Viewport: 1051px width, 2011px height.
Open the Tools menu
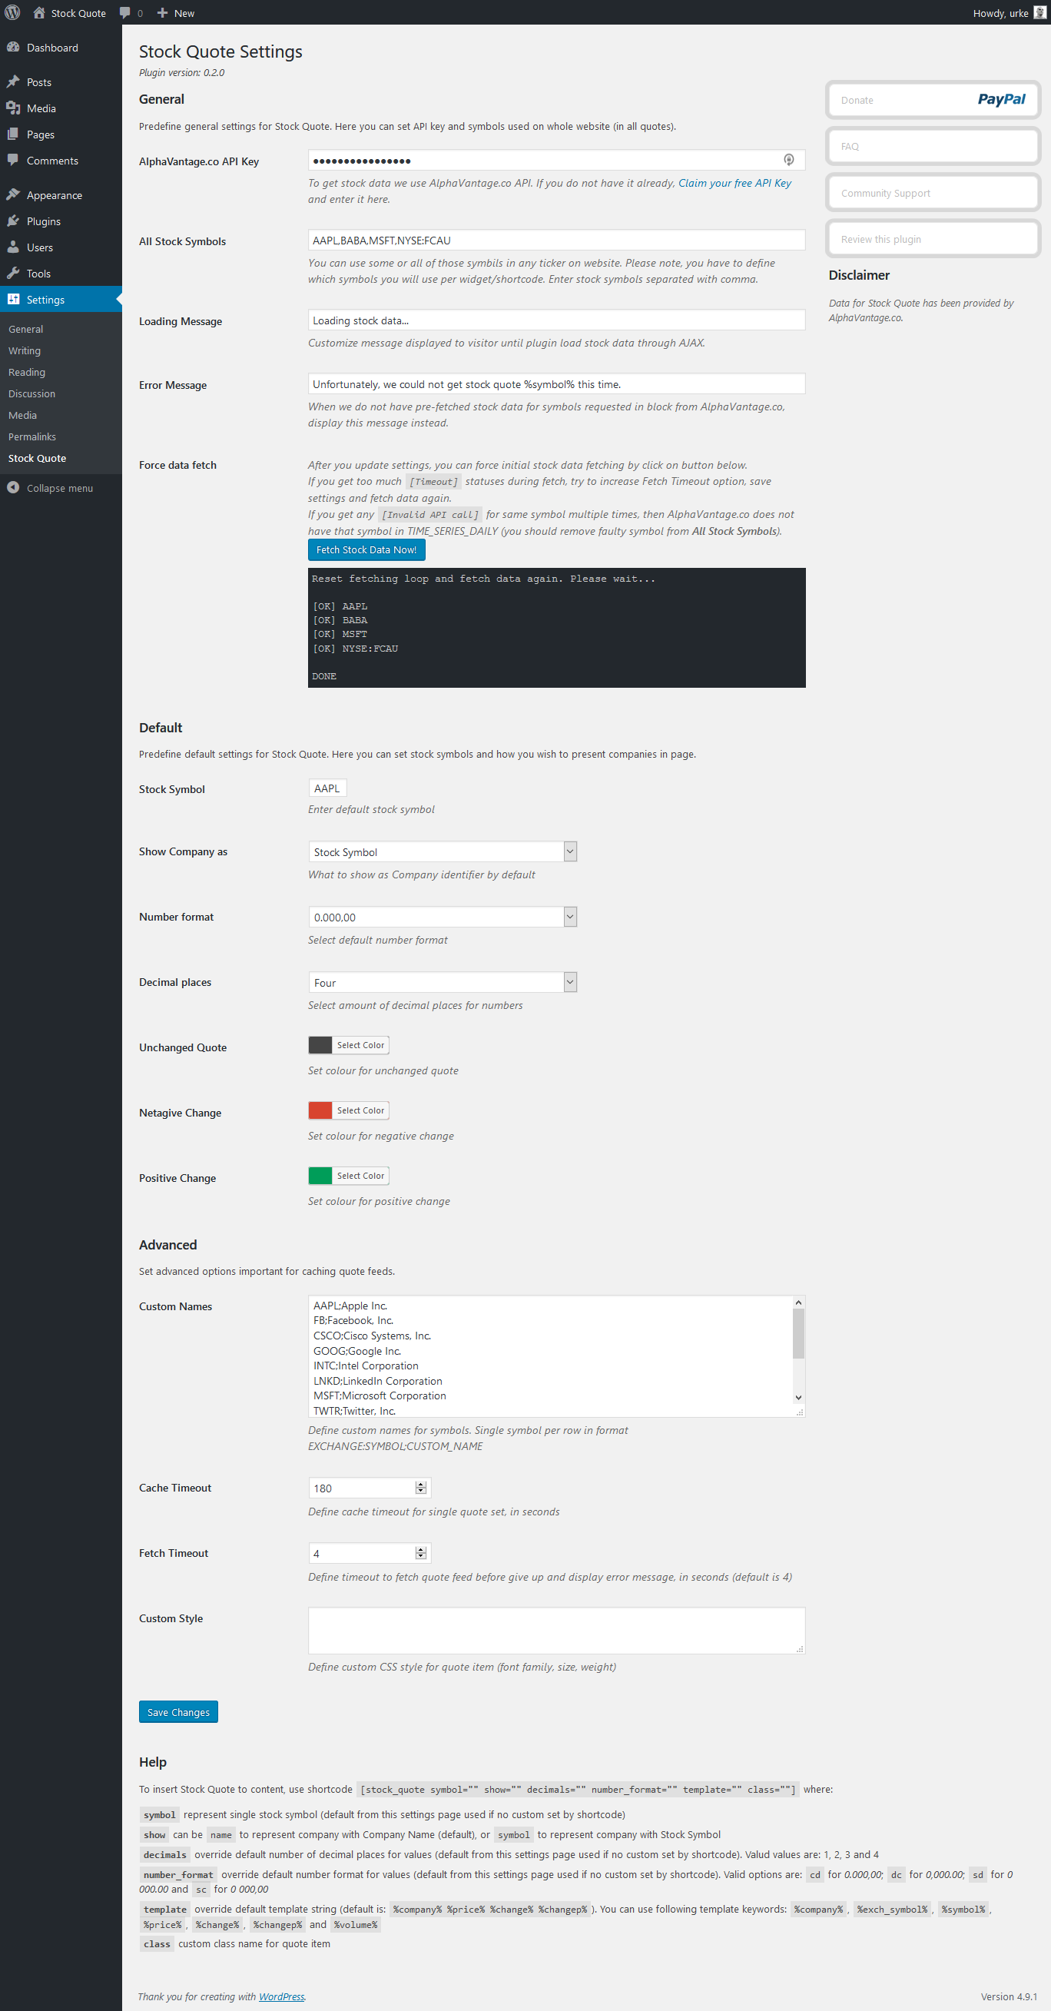[61, 274]
